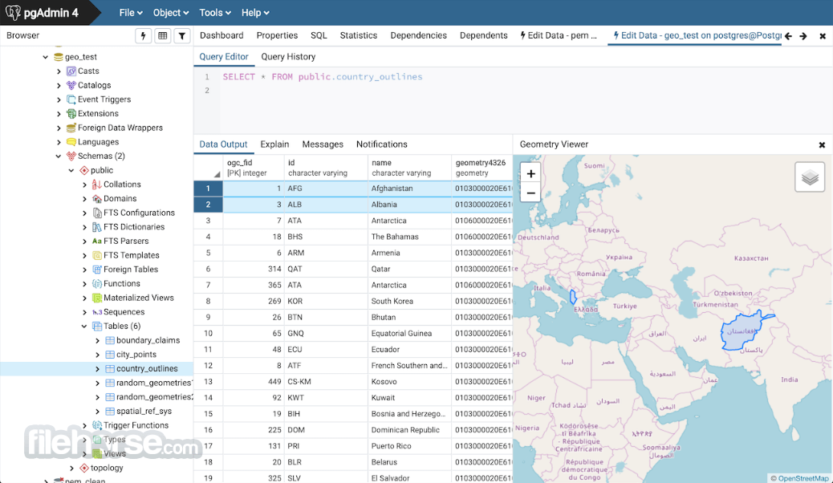The height and width of the screenshot is (483, 833).
Task: Click the Kosovo name cell
Action: (409, 382)
